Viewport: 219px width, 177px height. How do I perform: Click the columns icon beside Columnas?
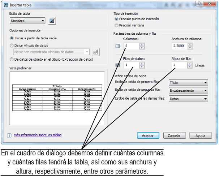click(x=117, y=46)
